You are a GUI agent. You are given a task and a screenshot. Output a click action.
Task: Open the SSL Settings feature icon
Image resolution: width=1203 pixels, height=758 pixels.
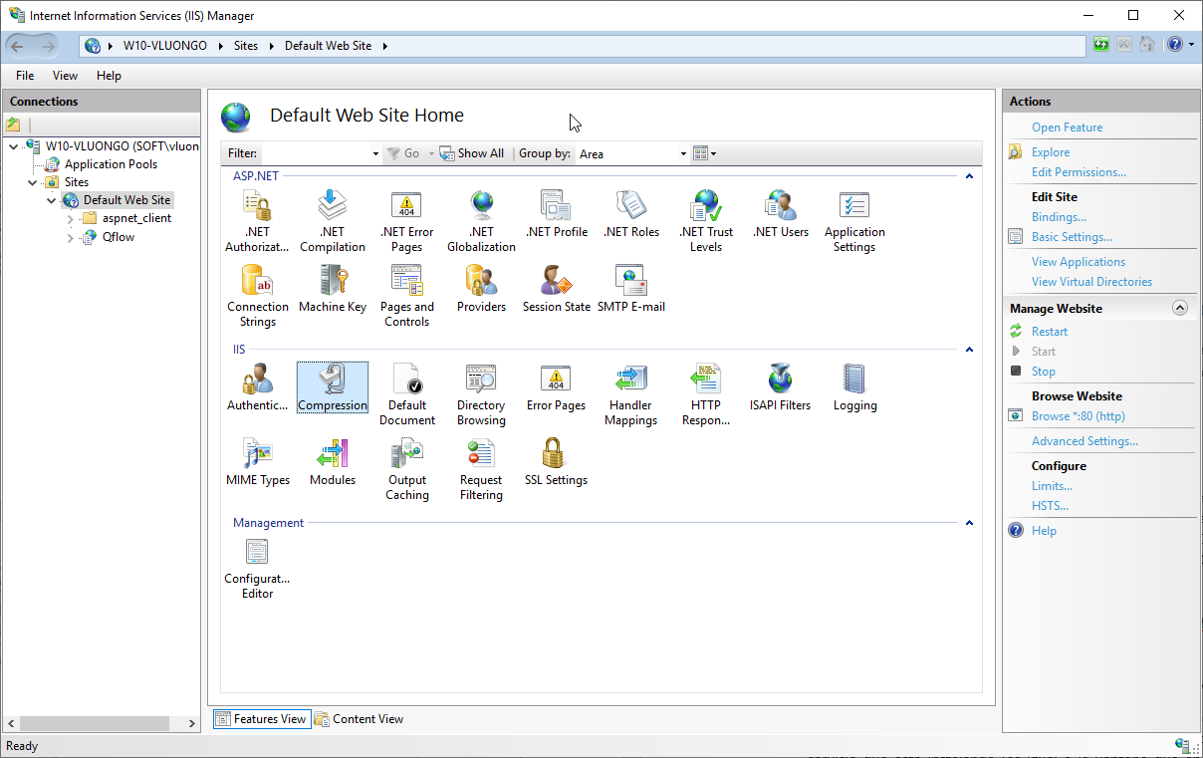coord(556,462)
